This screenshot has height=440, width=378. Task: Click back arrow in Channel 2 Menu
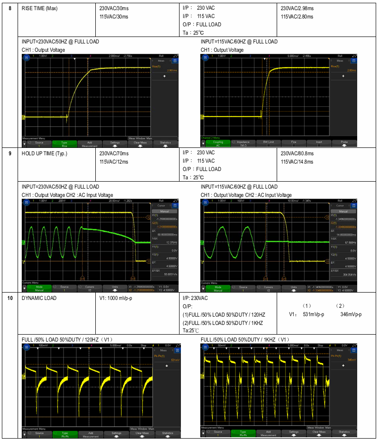[203, 143]
